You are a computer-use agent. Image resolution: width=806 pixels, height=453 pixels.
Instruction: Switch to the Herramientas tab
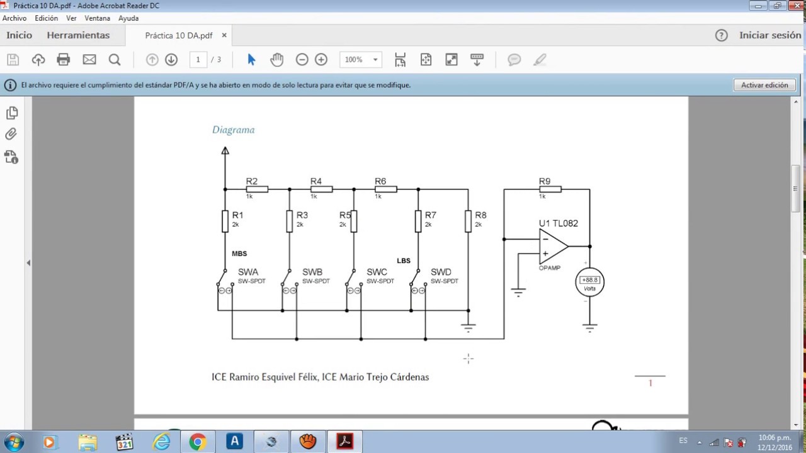(x=78, y=35)
